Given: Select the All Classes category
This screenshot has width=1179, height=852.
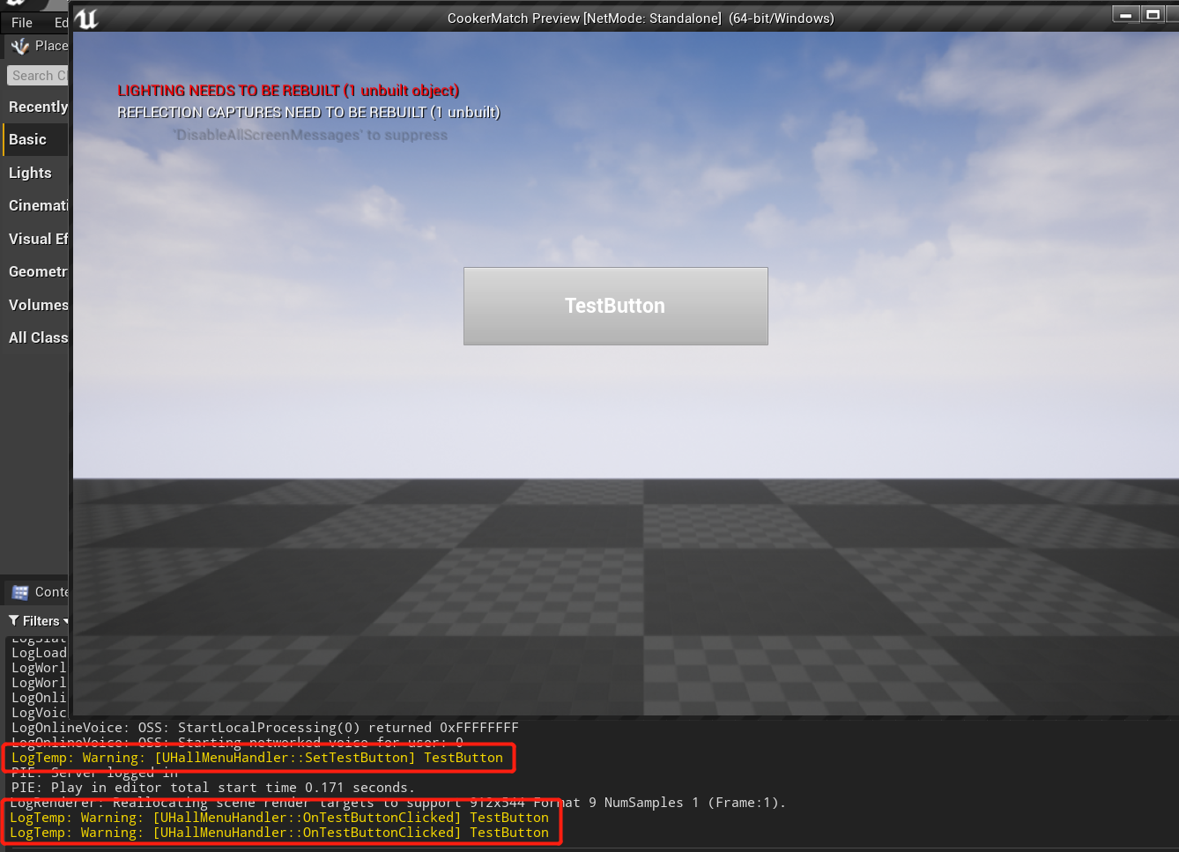Looking at the screenshot, I should [39, 337].
